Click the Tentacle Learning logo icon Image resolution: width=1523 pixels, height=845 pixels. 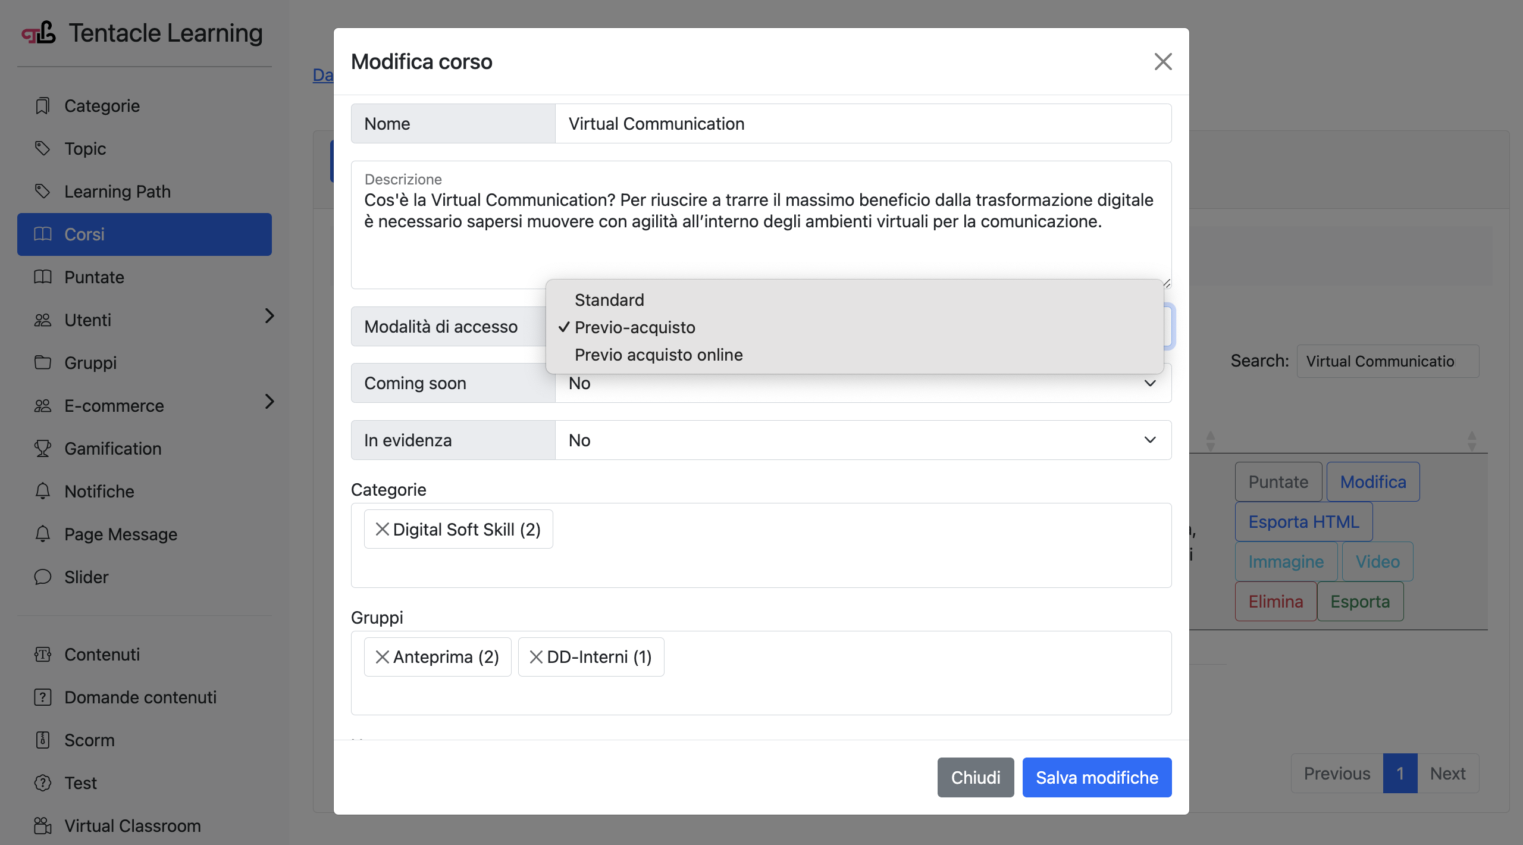[x=39, y=33]
